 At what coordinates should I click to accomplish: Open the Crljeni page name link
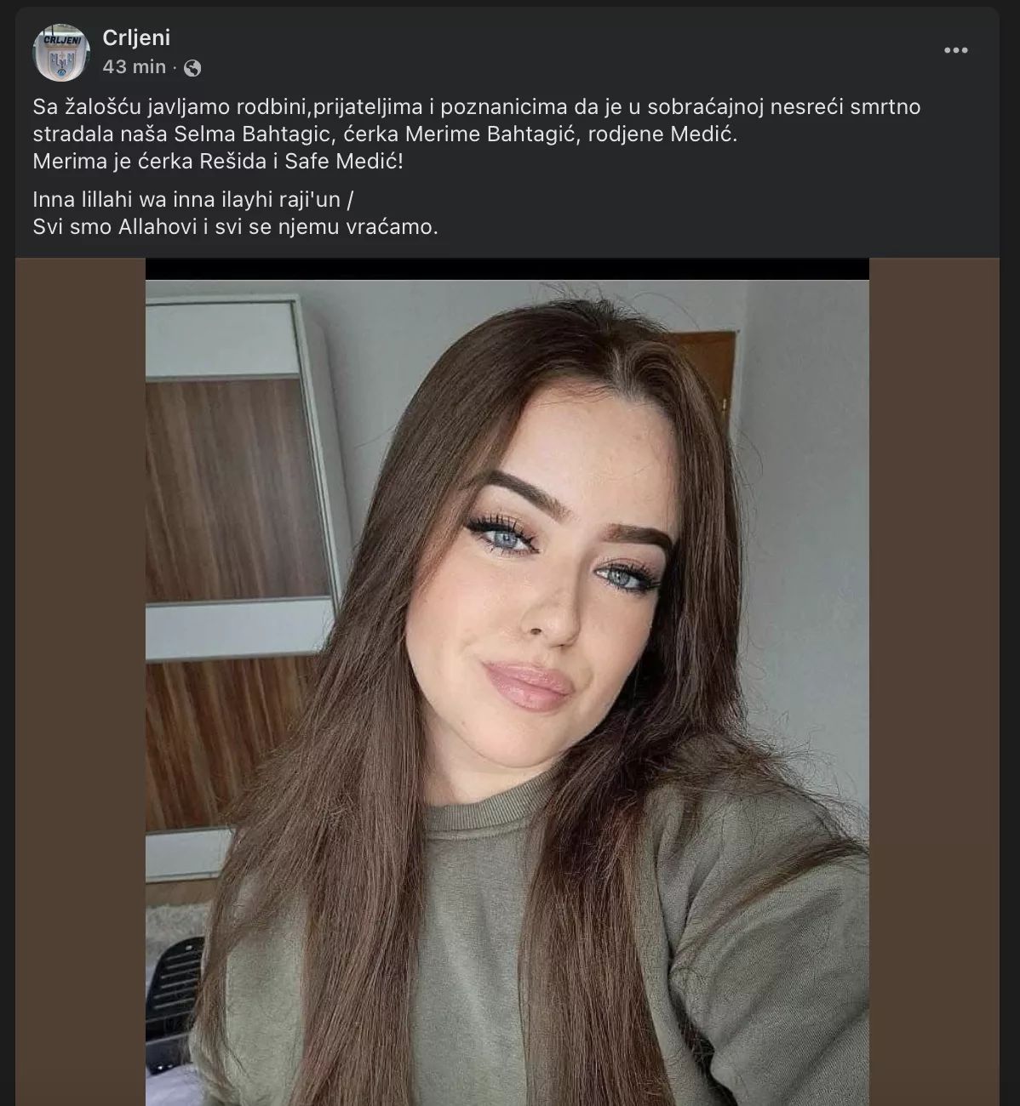pyautogui.click(x=136, y=37)
